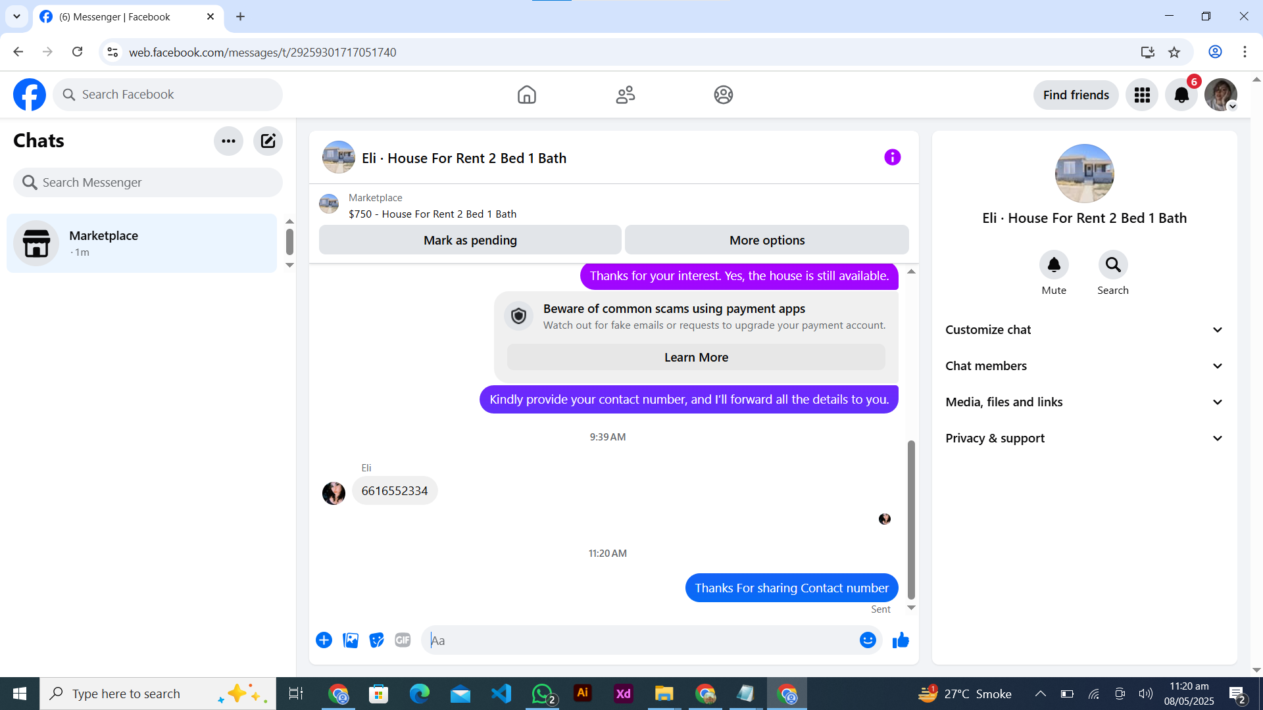1263x710 pixels.
Task: Expand the Privacy & support section
Action: 1085,438
